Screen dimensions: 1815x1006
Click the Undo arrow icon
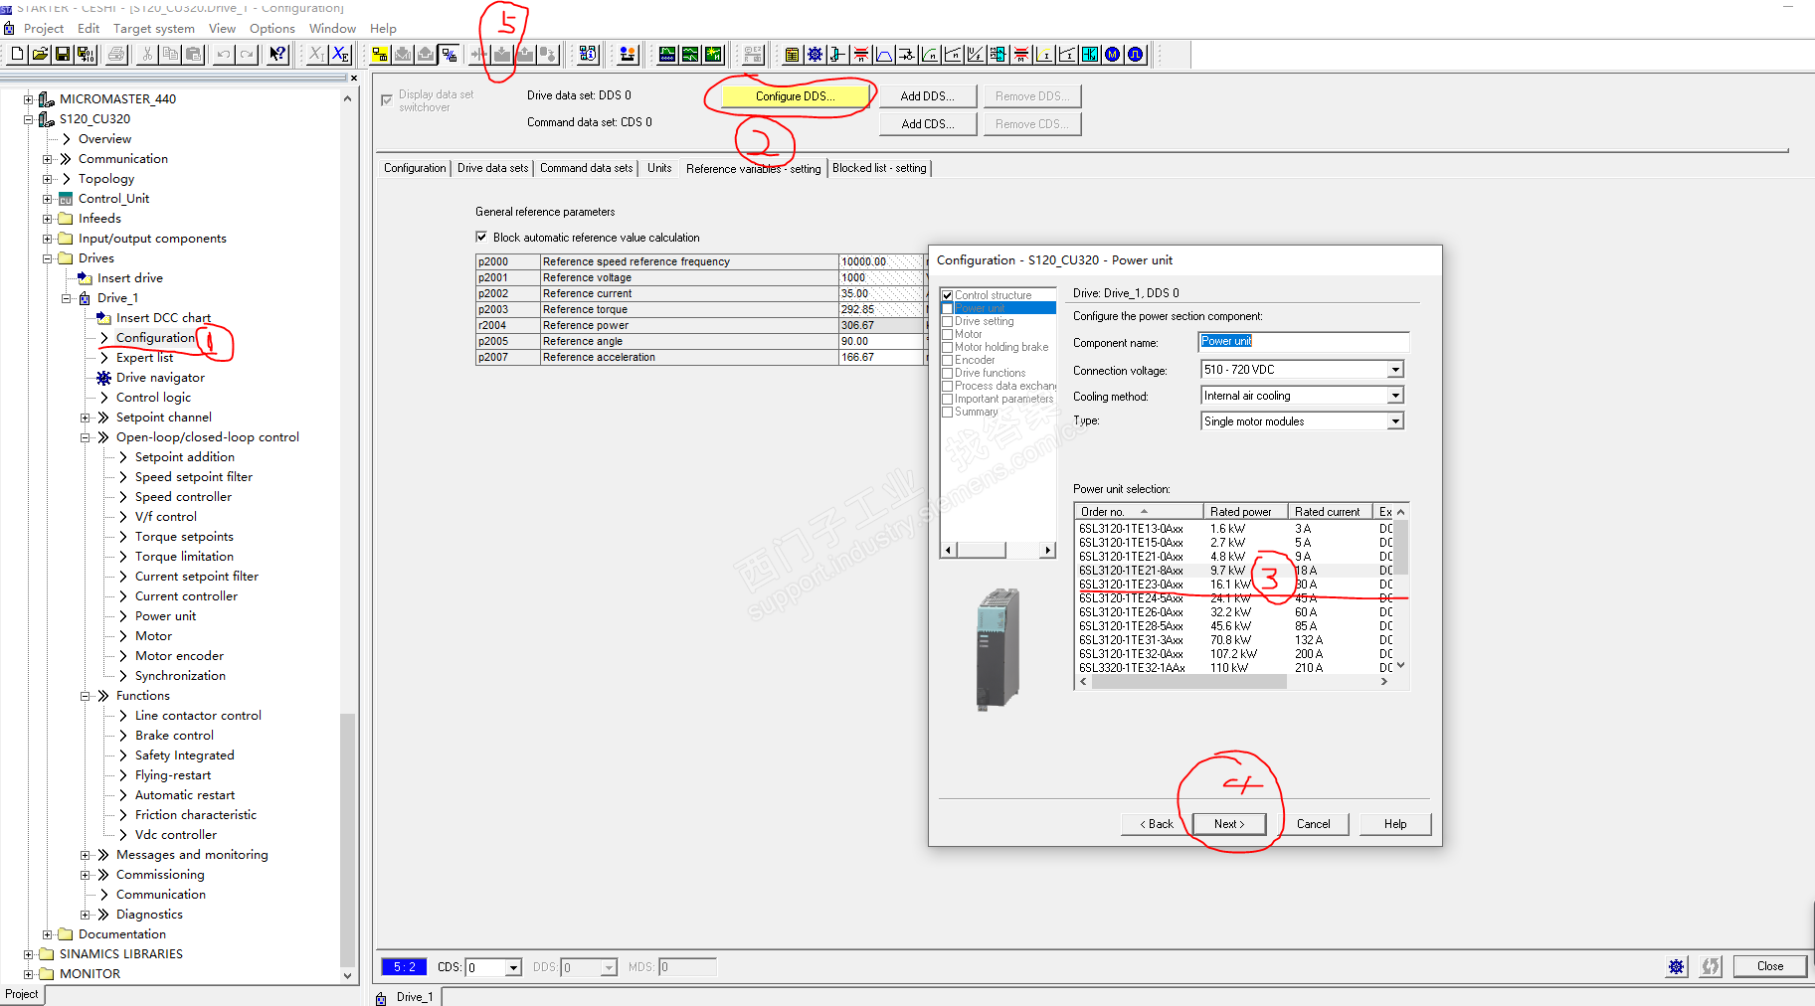[224, 55]
